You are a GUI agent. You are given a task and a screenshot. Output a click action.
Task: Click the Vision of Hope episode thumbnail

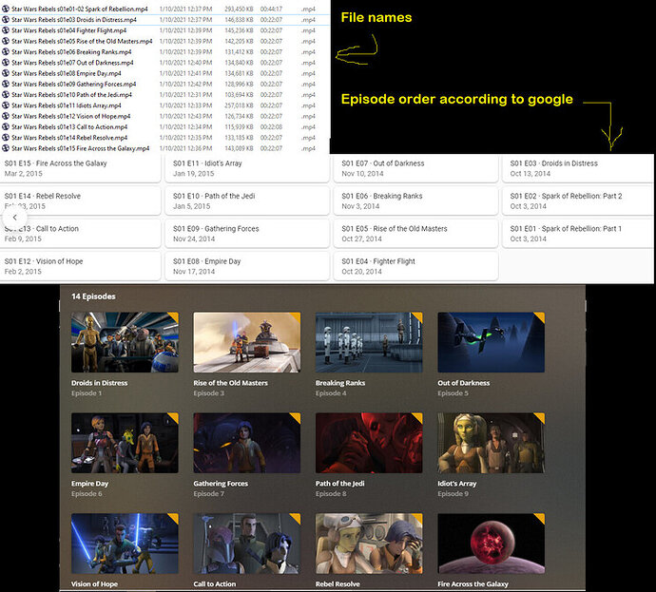[x=125, y=544]
